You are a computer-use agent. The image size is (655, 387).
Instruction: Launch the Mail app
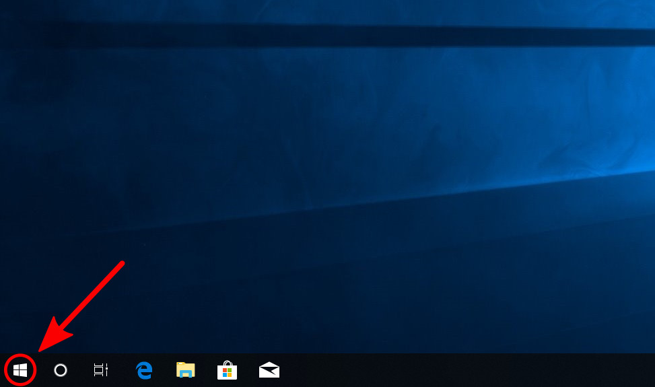point(269,370)
